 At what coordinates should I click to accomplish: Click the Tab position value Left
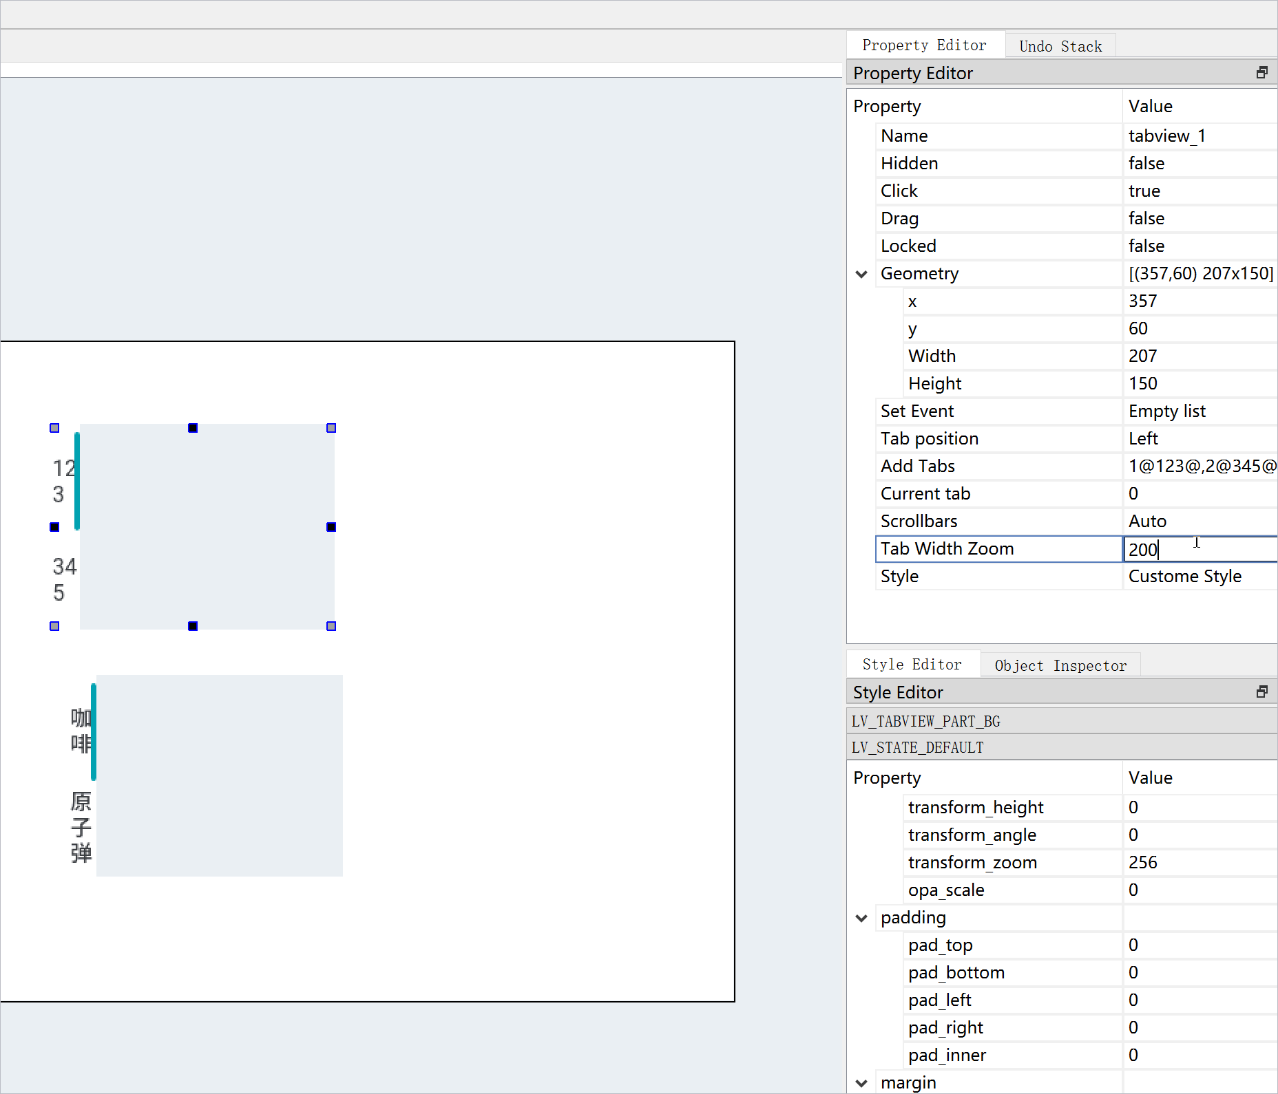coord(1200,439)
